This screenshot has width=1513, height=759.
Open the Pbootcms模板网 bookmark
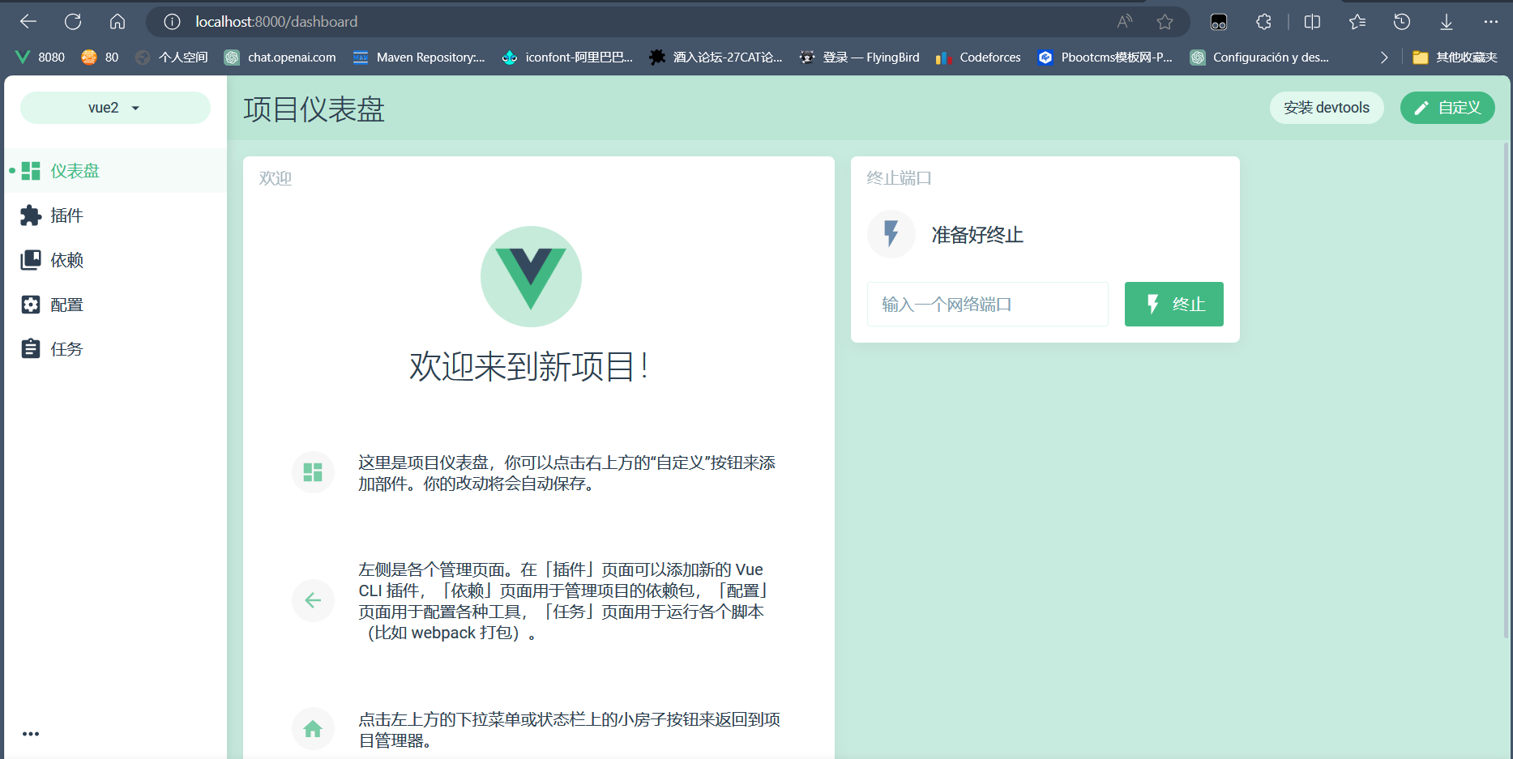click(1105, 58)
